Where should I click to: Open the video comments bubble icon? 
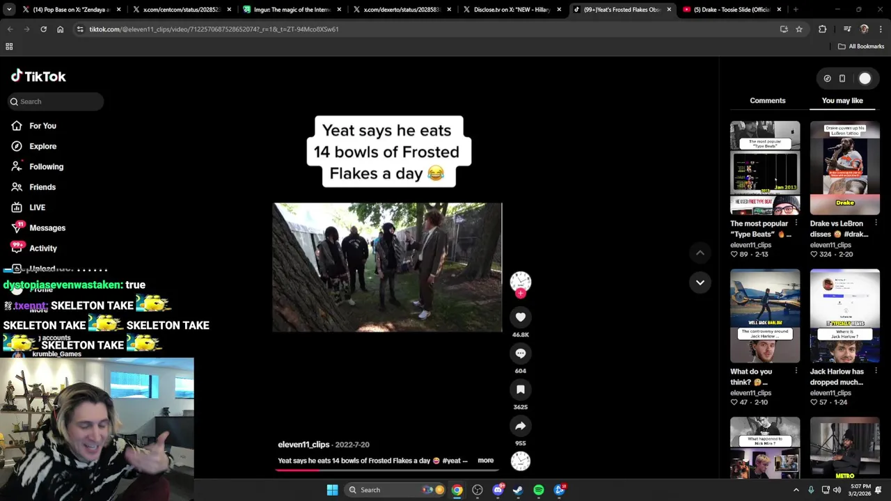pos(520,353)
